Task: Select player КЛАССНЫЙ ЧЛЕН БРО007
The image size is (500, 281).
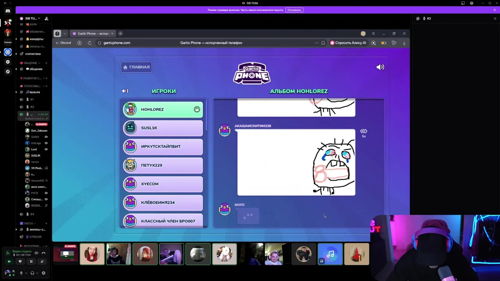Action: coord(163,221)
